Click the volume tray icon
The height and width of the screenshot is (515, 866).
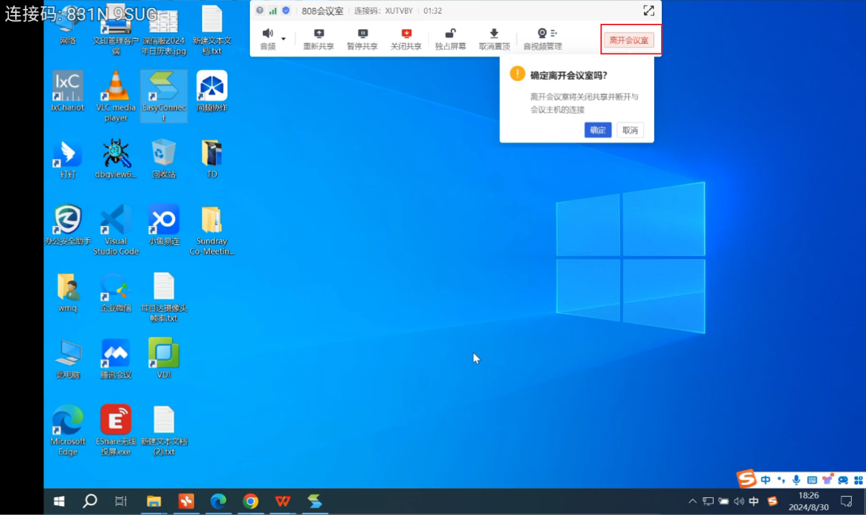pyautogui.click(x=739, y=501)
